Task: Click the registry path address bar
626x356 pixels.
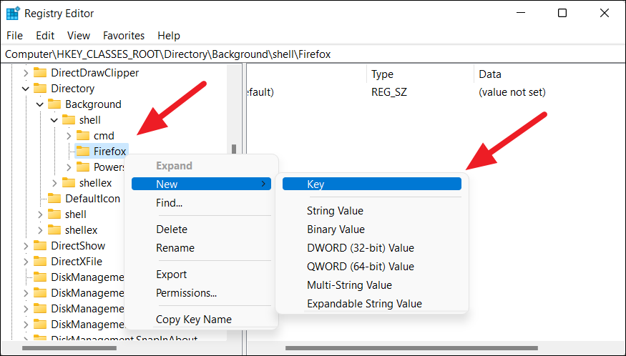Action: click(x=313, y=54)
